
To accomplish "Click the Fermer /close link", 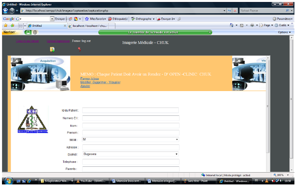I will [x=89, y=78].
